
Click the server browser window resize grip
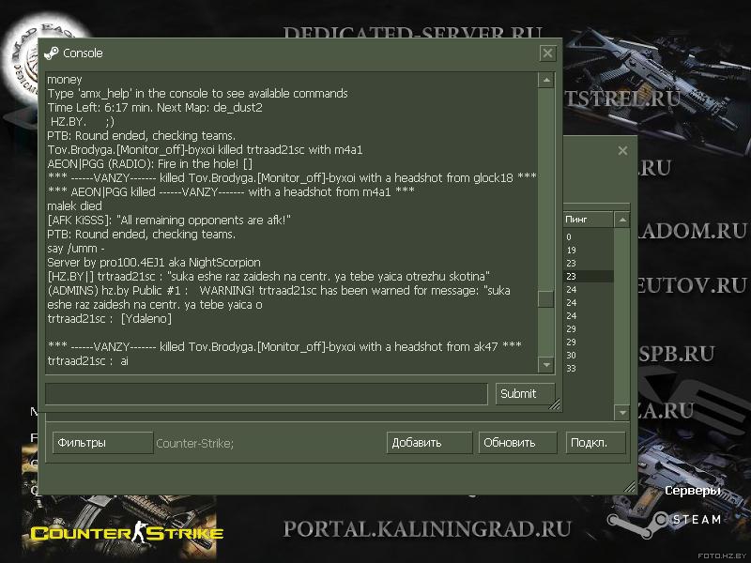tap(629, 487)
